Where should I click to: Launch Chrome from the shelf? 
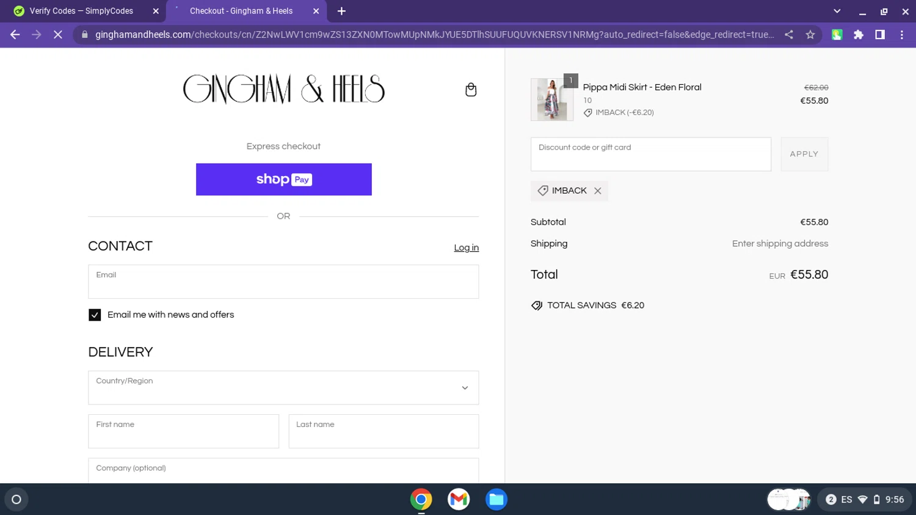coord(421,500)
